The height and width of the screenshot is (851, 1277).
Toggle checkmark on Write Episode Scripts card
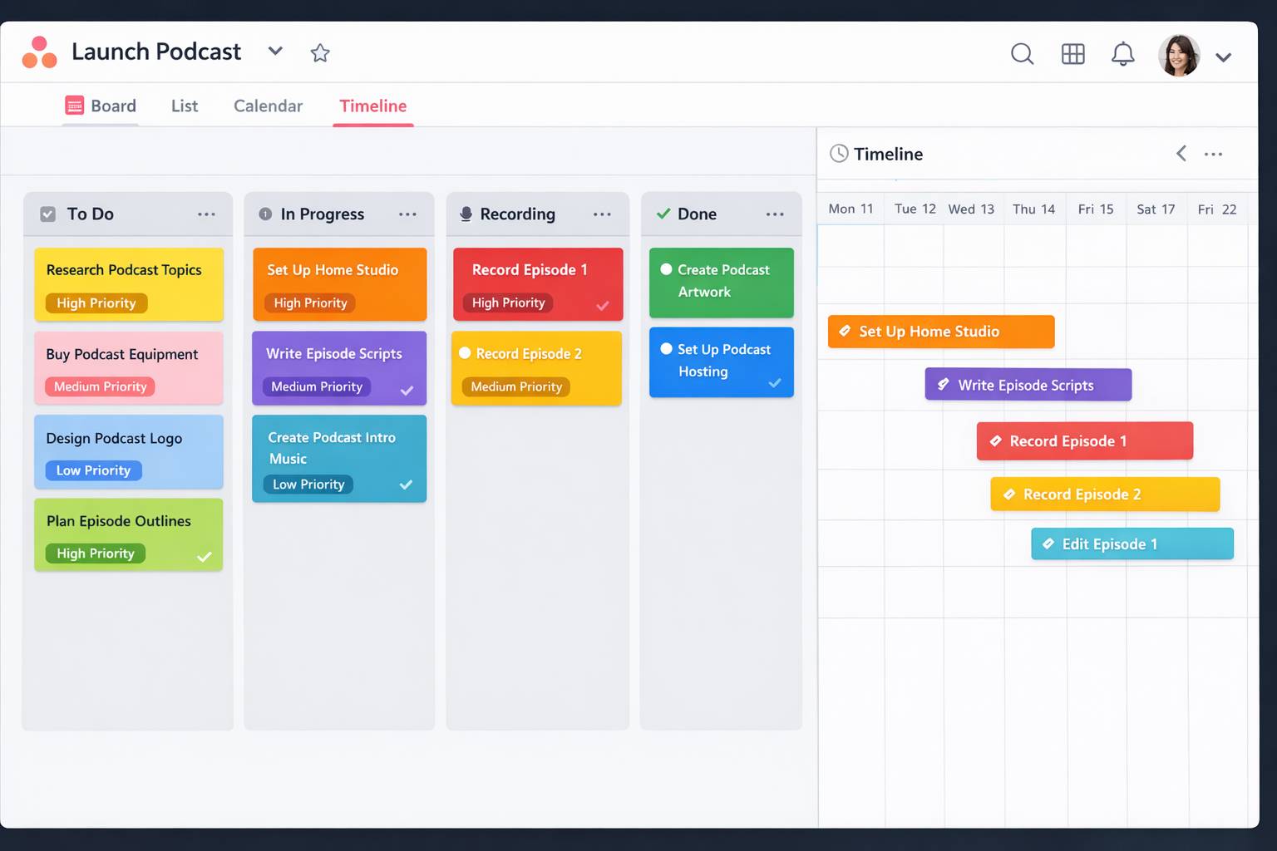(407, 391)
